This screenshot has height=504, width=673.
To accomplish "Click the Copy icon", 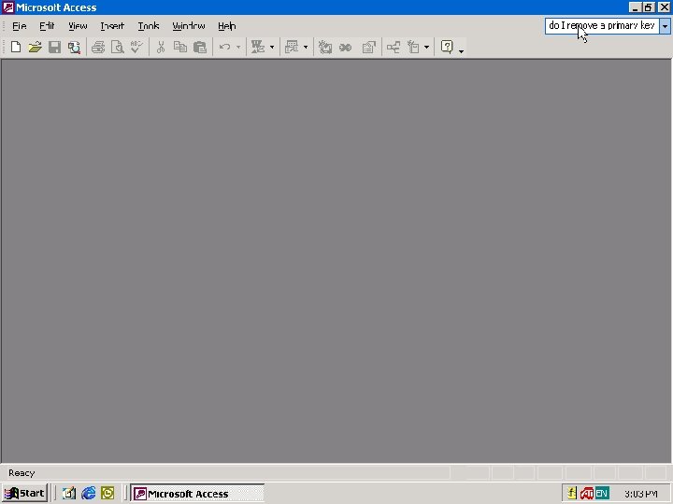I will pos(180,47).
